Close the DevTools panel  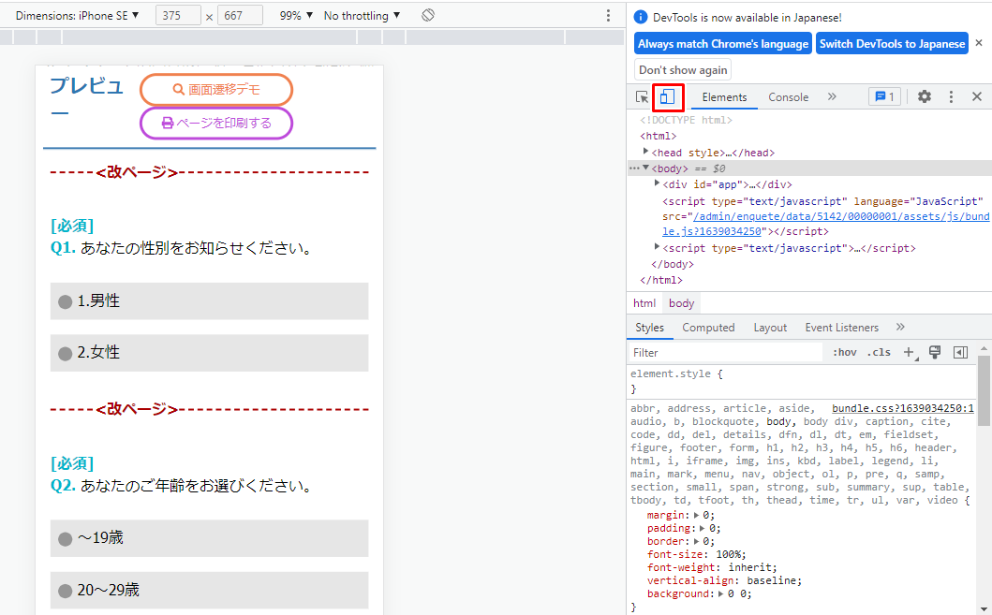pos(977,96)
